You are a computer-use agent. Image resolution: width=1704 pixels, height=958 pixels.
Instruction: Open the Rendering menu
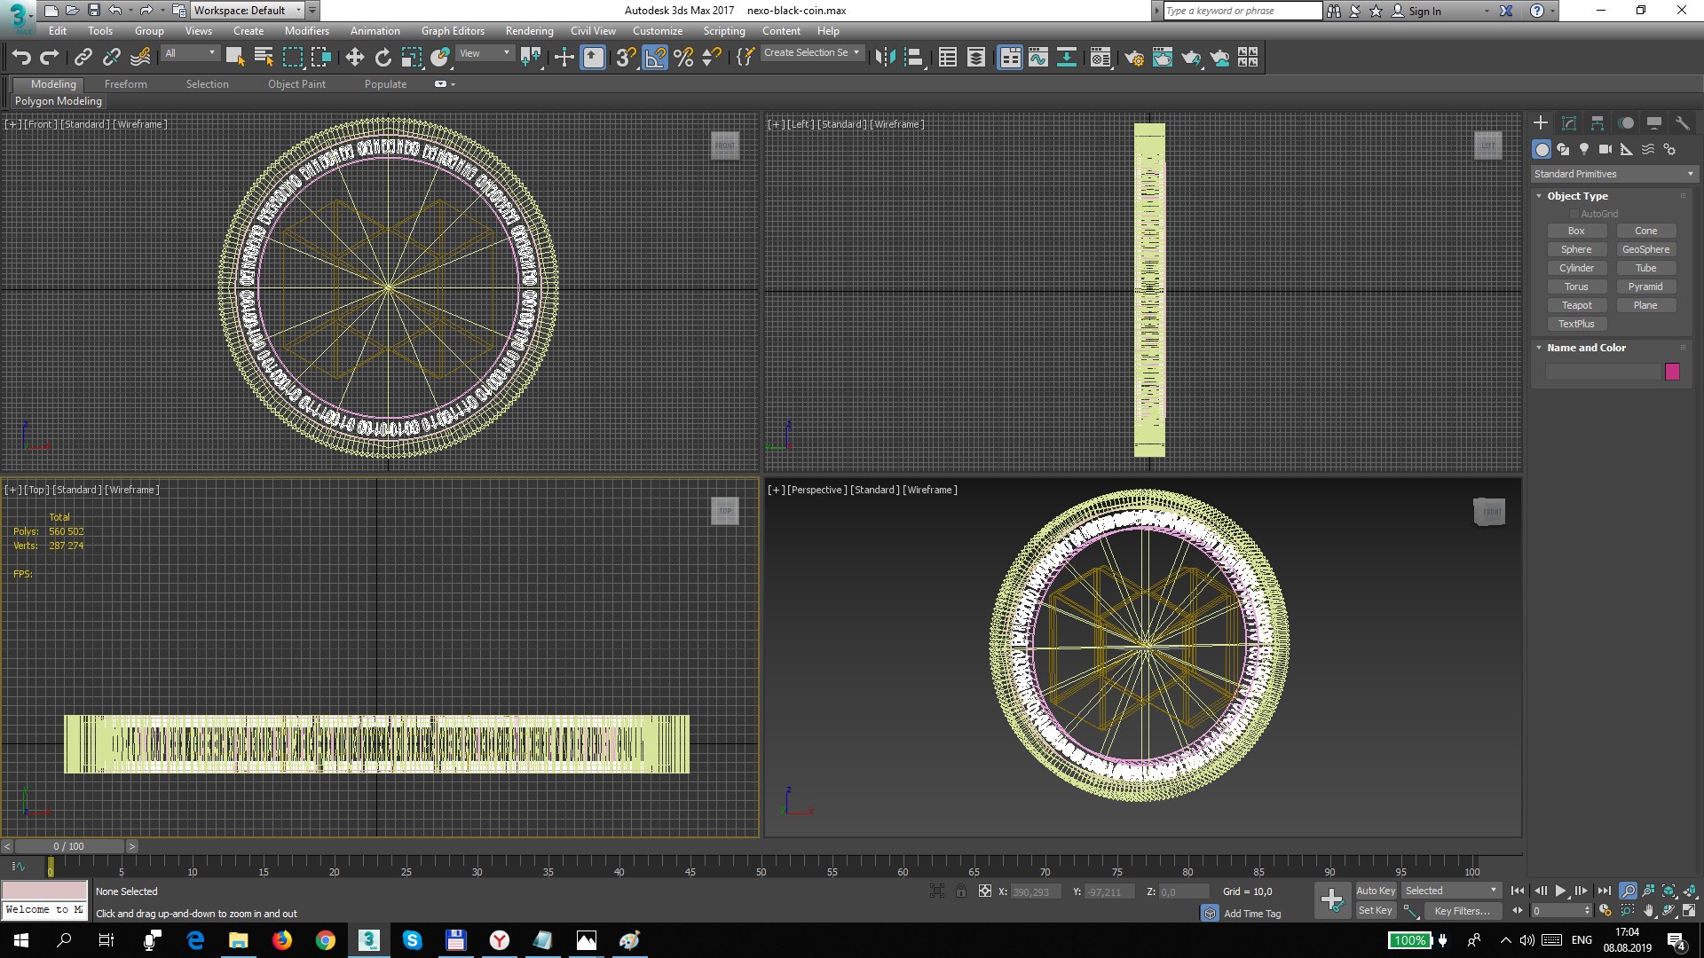point(529,30)
